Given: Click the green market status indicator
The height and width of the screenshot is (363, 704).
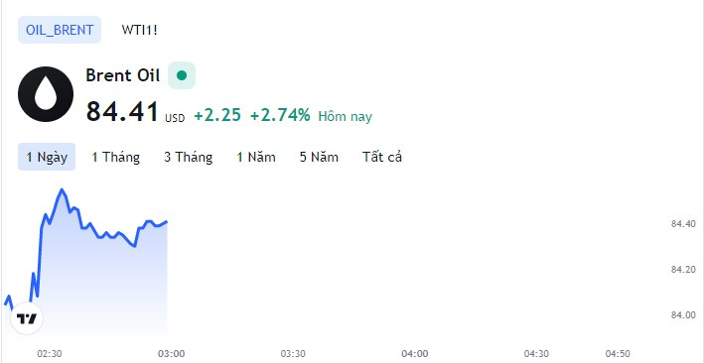Looking at the screenshot, I should [182, 75].
